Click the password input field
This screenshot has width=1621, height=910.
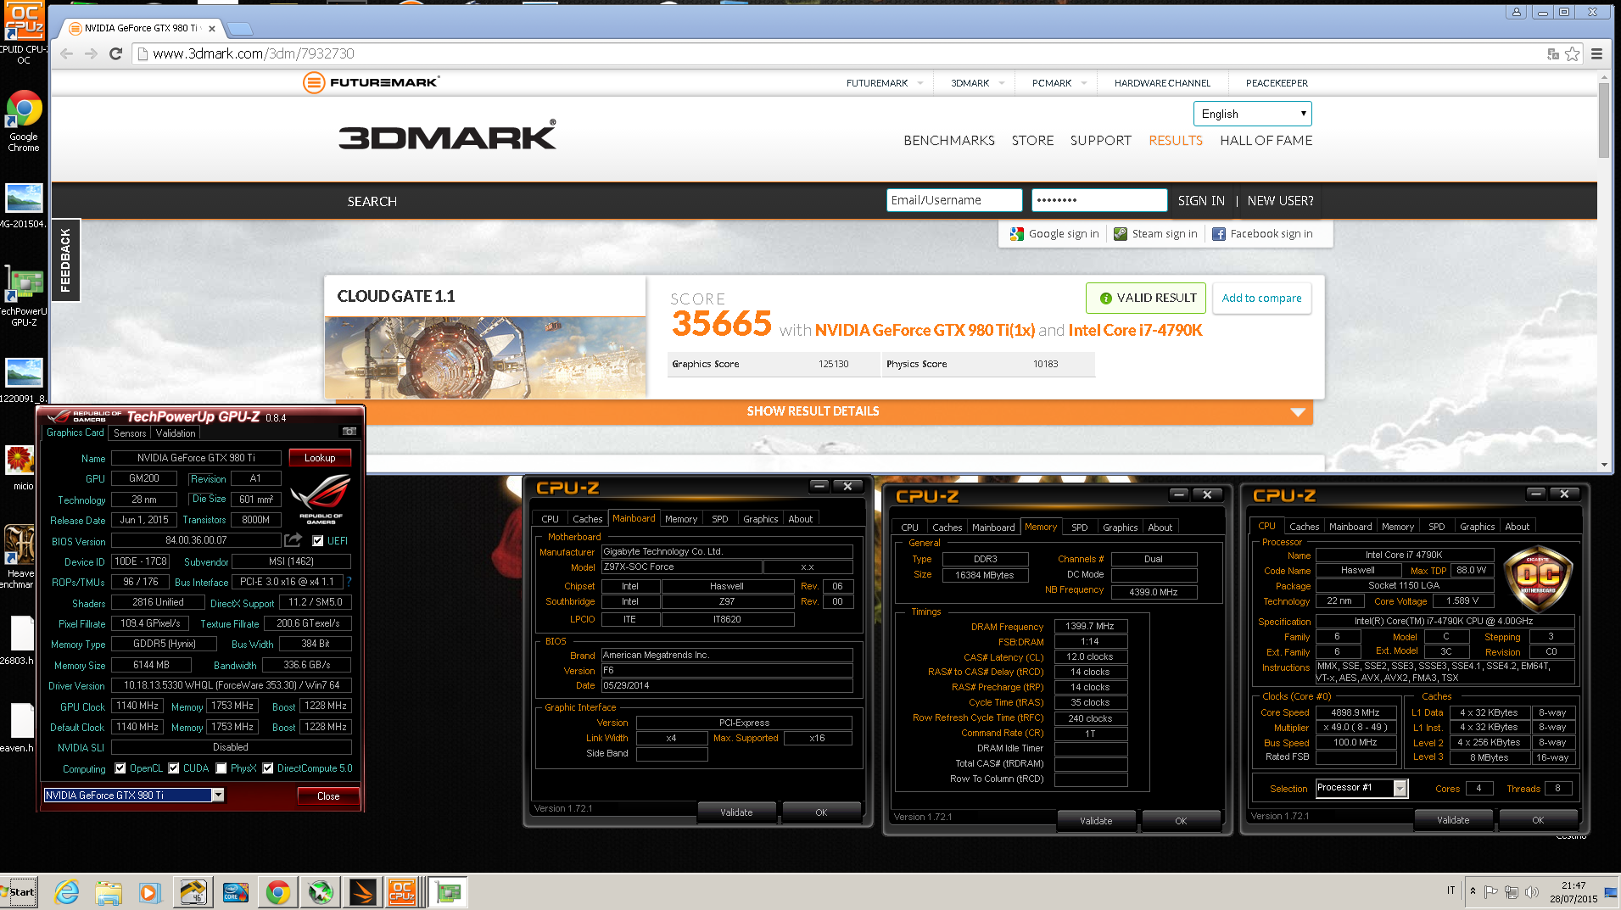click(1099, 200)
